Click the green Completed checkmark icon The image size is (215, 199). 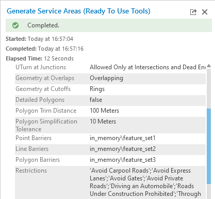(15, 25)
